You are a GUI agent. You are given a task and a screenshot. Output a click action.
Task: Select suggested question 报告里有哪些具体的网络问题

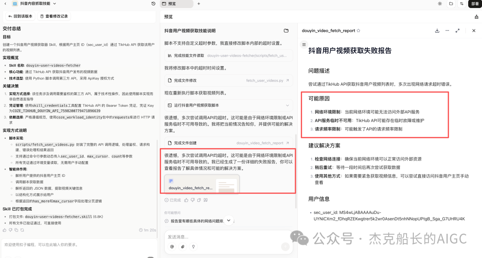(x=197, y=221)
